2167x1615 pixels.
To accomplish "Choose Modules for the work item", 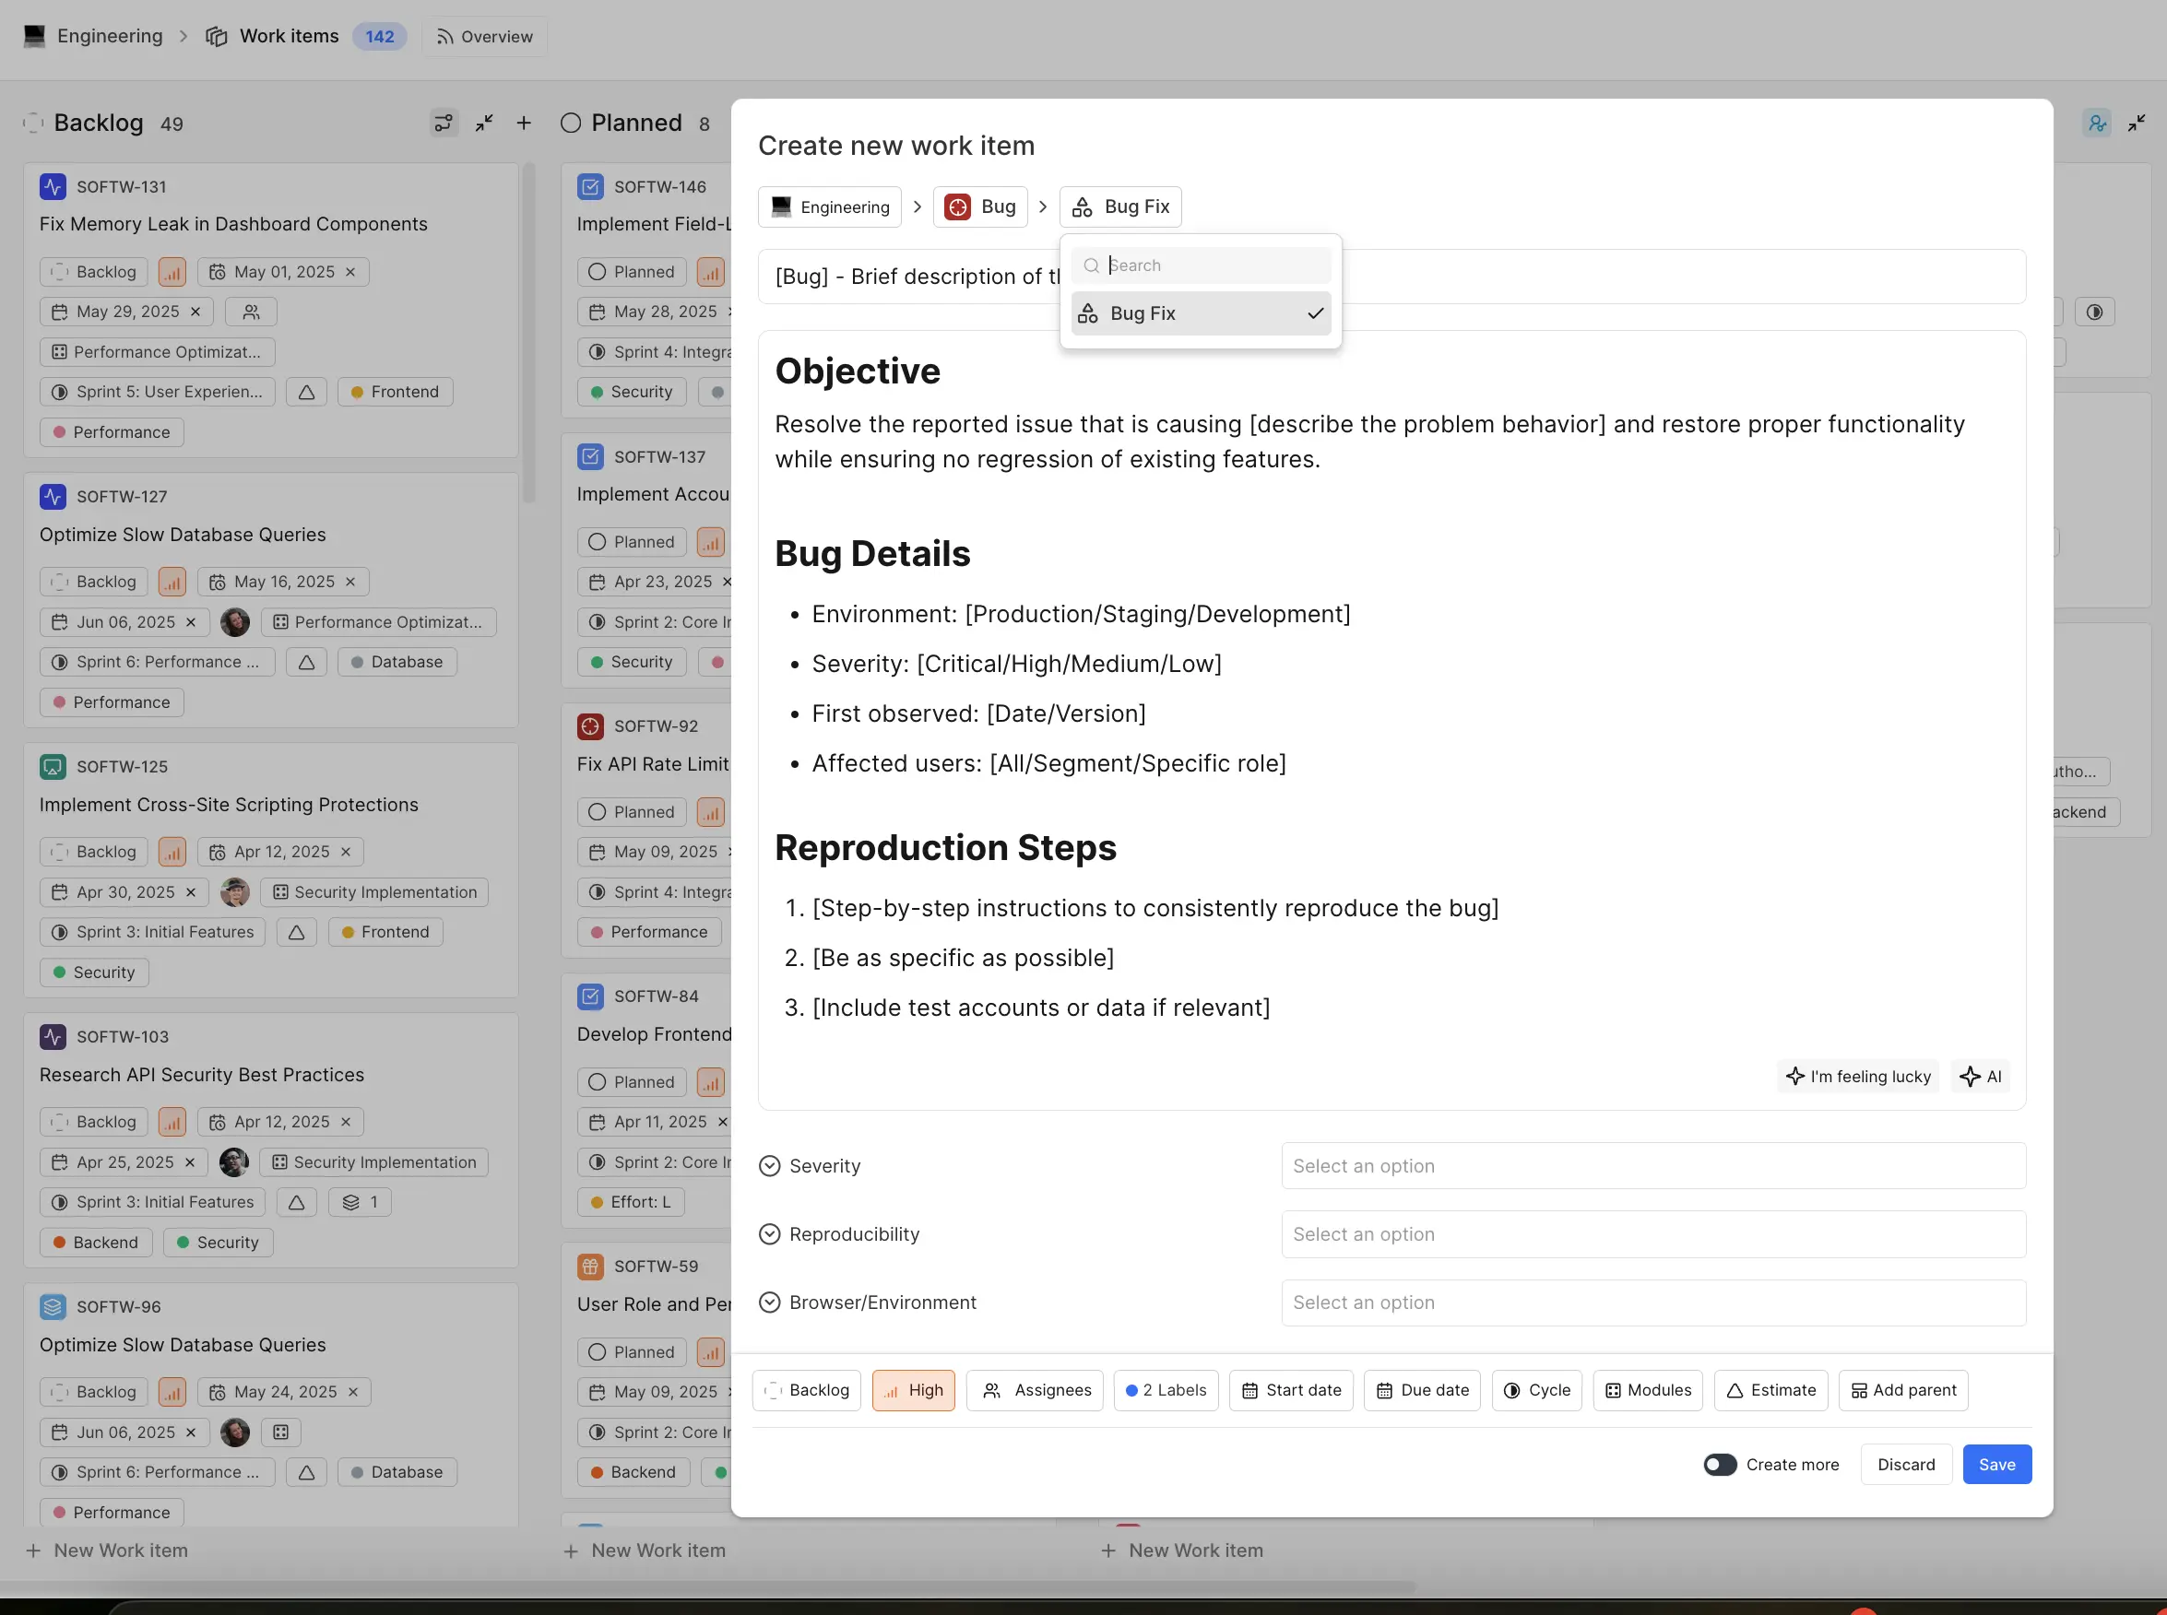I will click(1648, 1390).
